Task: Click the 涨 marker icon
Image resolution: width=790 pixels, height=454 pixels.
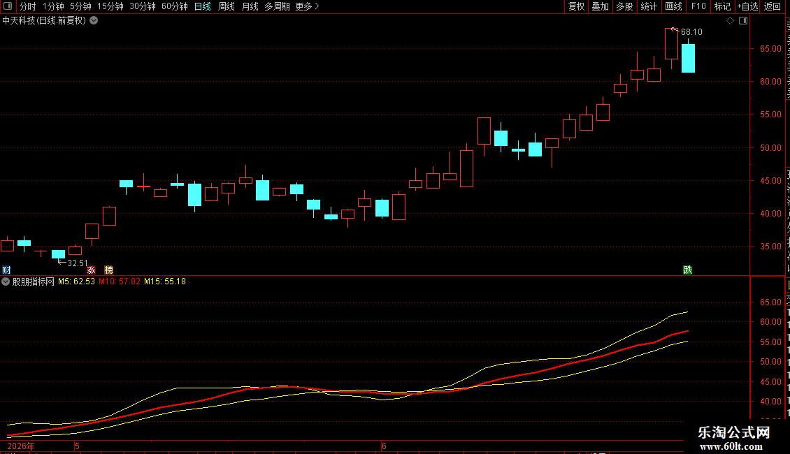Action: (x=91, y=270)
